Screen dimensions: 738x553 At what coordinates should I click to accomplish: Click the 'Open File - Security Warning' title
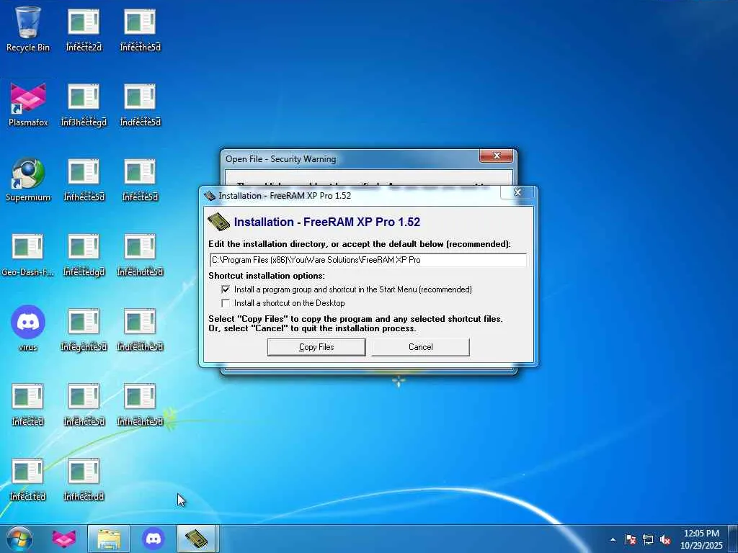[x=280, y=159]
